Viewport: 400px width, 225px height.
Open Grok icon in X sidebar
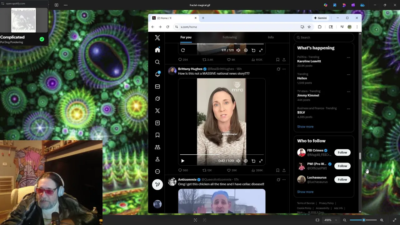pos(157,99)
